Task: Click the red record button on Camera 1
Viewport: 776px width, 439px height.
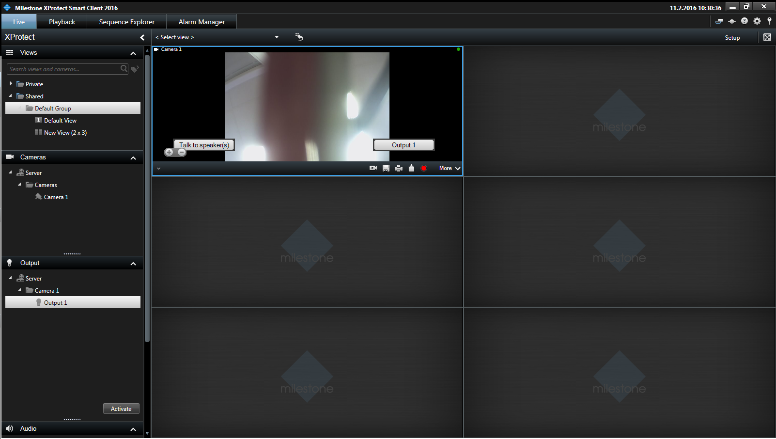Action: [424, 168]
